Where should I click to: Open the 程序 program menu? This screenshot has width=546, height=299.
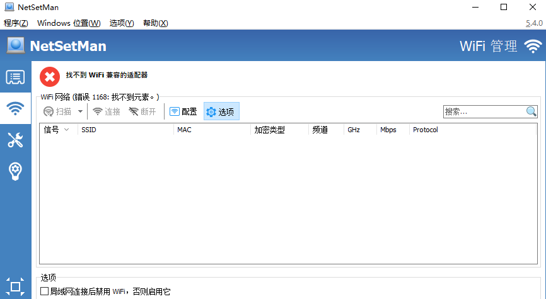16,23
